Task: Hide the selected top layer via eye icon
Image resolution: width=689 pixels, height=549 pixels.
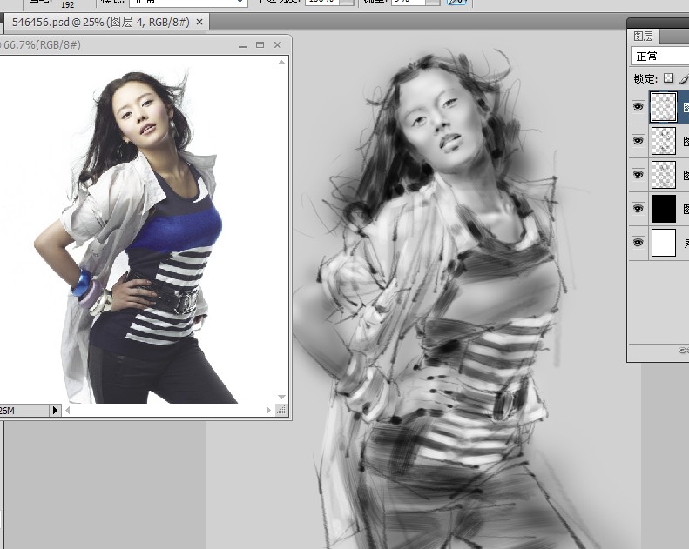Action: click(638, 107)
